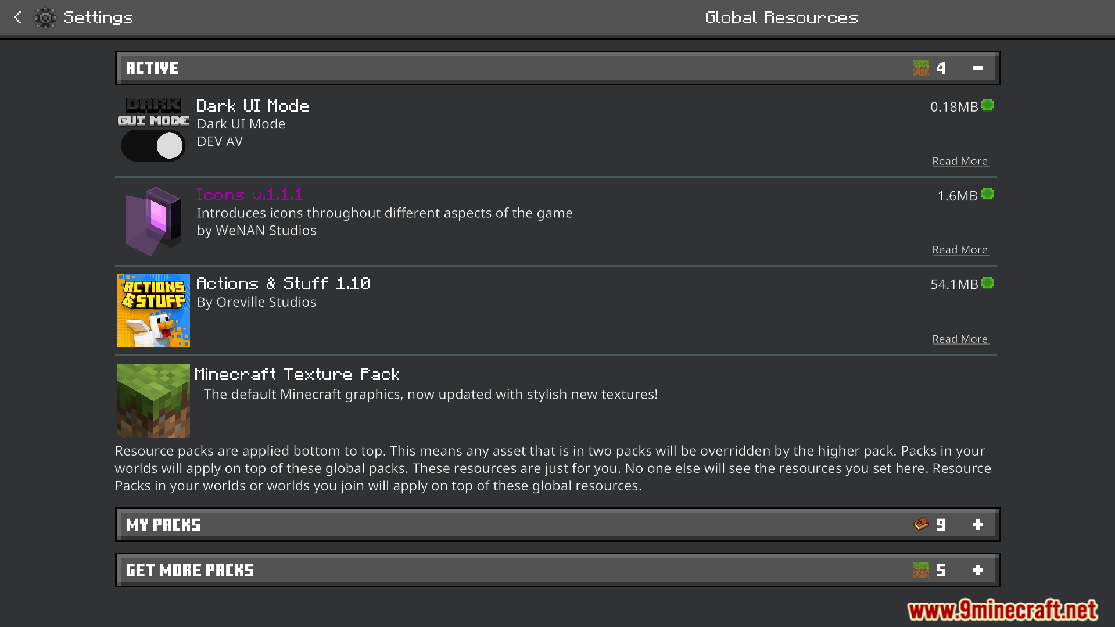Click the Global Resources heading
The height and width of the screenshot is (627, 1115).
coord(781,17)
